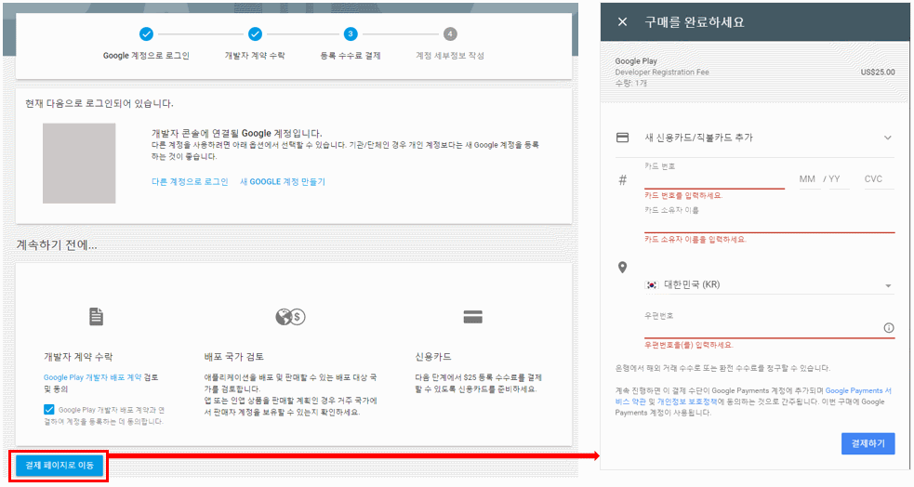This screenshot has width=914, height=487.
Task: Click the postal code info icon
Action: 888,328
